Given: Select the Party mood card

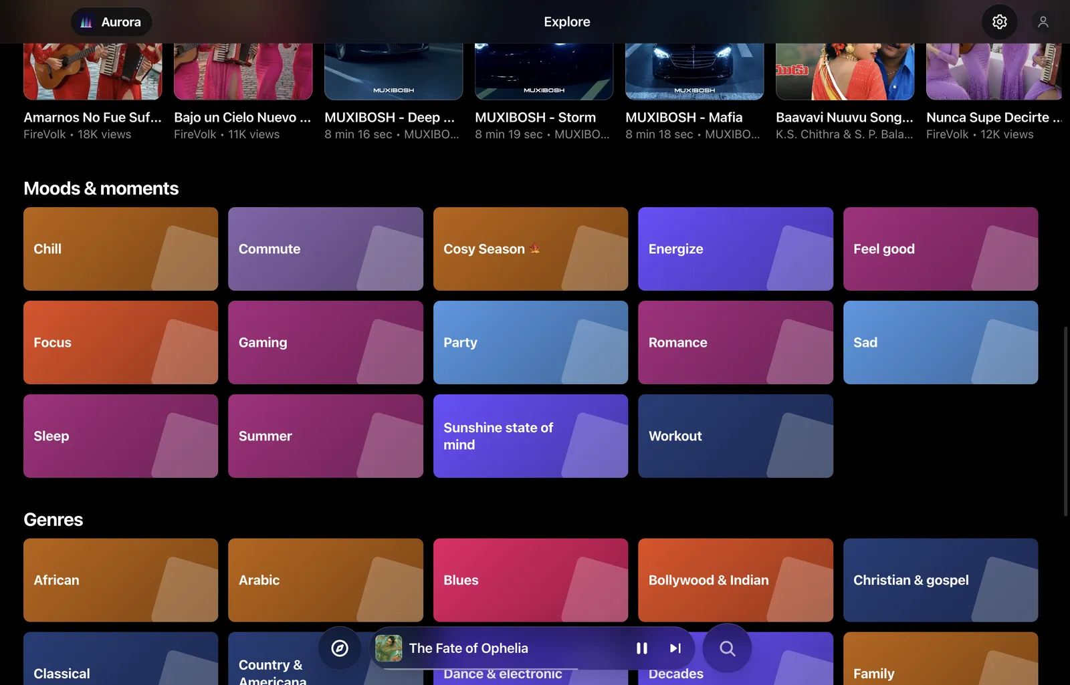Looking at the screenshot, I should point(530,342).
